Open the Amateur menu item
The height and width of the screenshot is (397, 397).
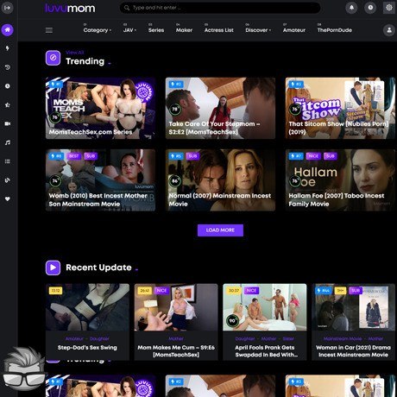294,30
